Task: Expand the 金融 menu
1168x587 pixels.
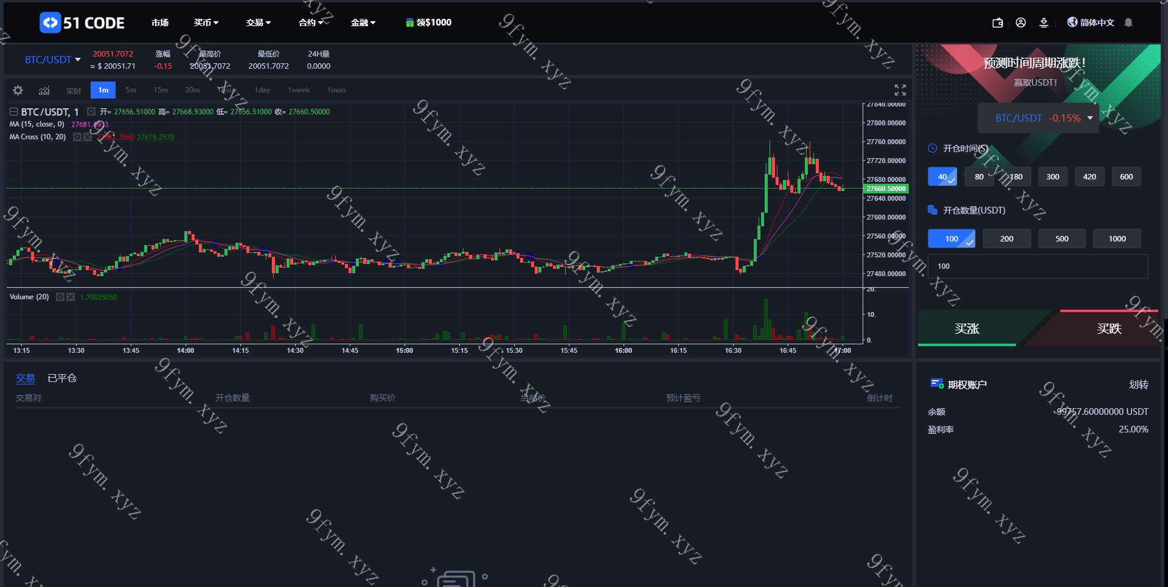Action: coord(363,23)
